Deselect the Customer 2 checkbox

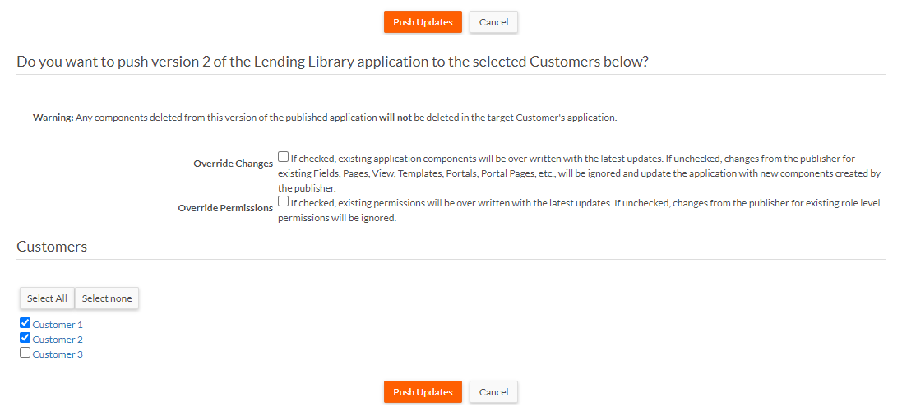point(25,338)
